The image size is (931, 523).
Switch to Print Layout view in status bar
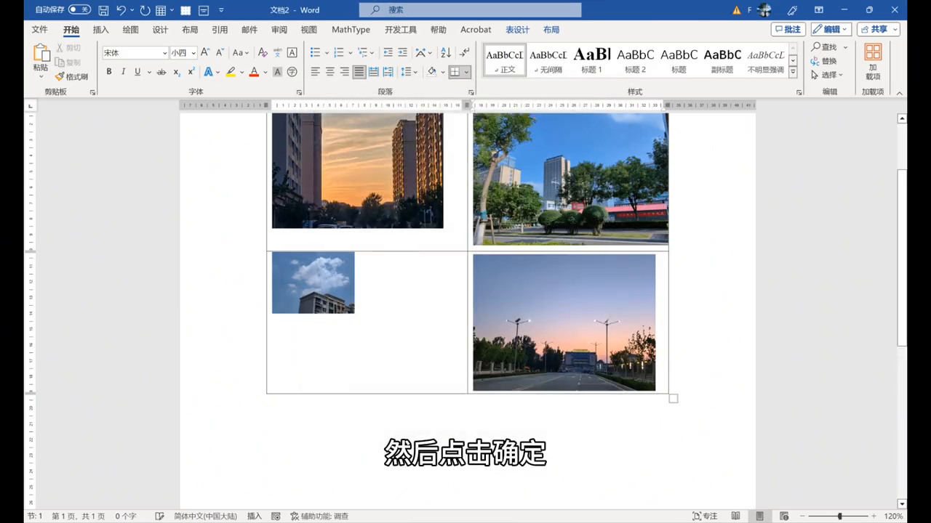[x=760, y=516]
